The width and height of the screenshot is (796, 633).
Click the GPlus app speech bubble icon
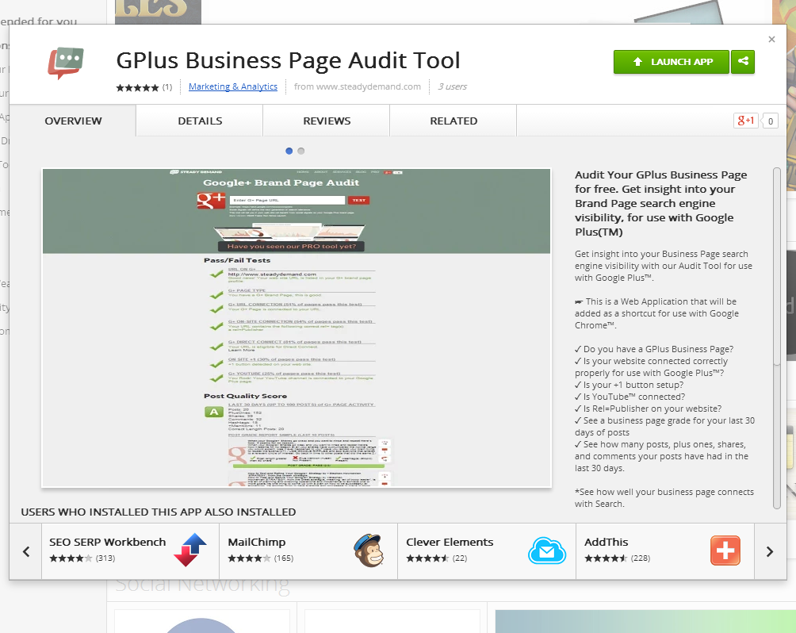pyautogui.click(x=65, y=63)
